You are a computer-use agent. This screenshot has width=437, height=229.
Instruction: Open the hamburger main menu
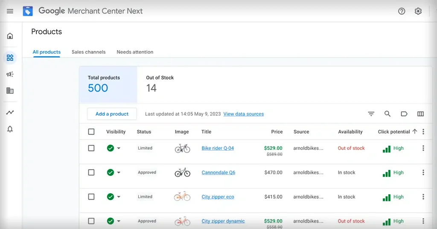(10, 11)
